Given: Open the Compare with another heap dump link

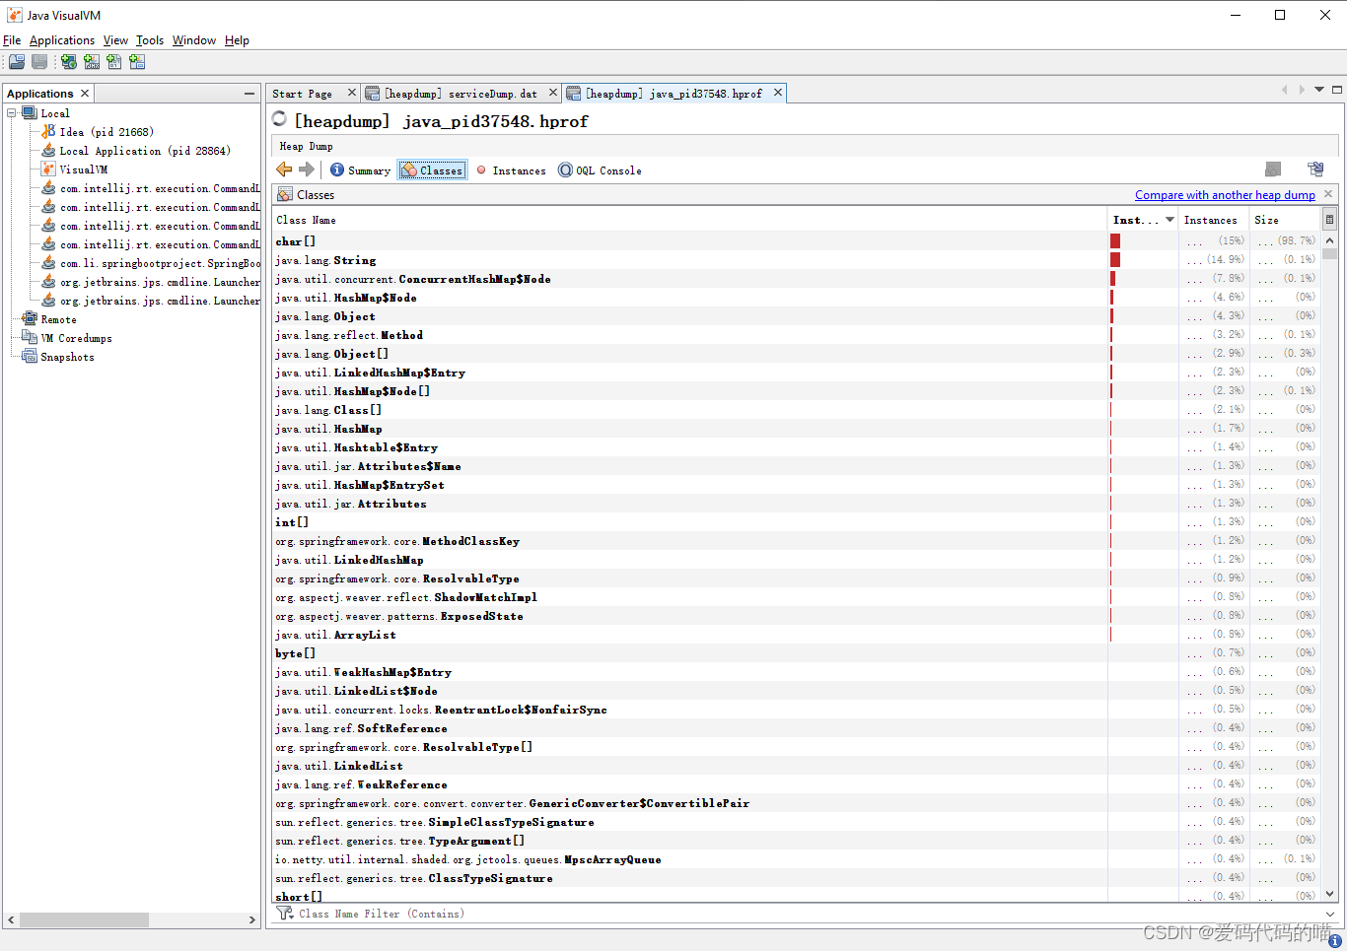Looking at the screenshot, I should [1225, 195].
